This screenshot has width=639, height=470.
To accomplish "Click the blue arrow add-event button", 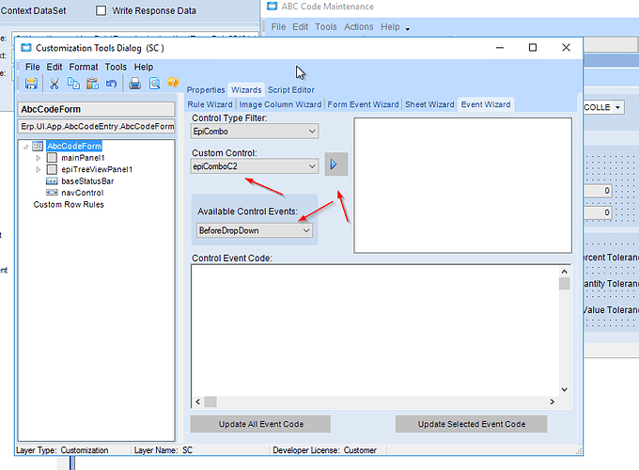I will tap(336, 164).
